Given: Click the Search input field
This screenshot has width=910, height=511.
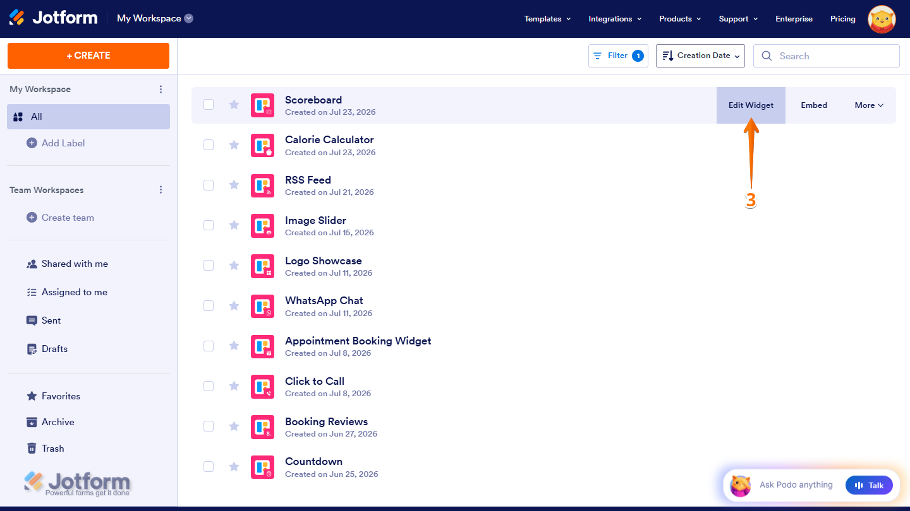Looking at the screenshot, I should click(827, 56).
